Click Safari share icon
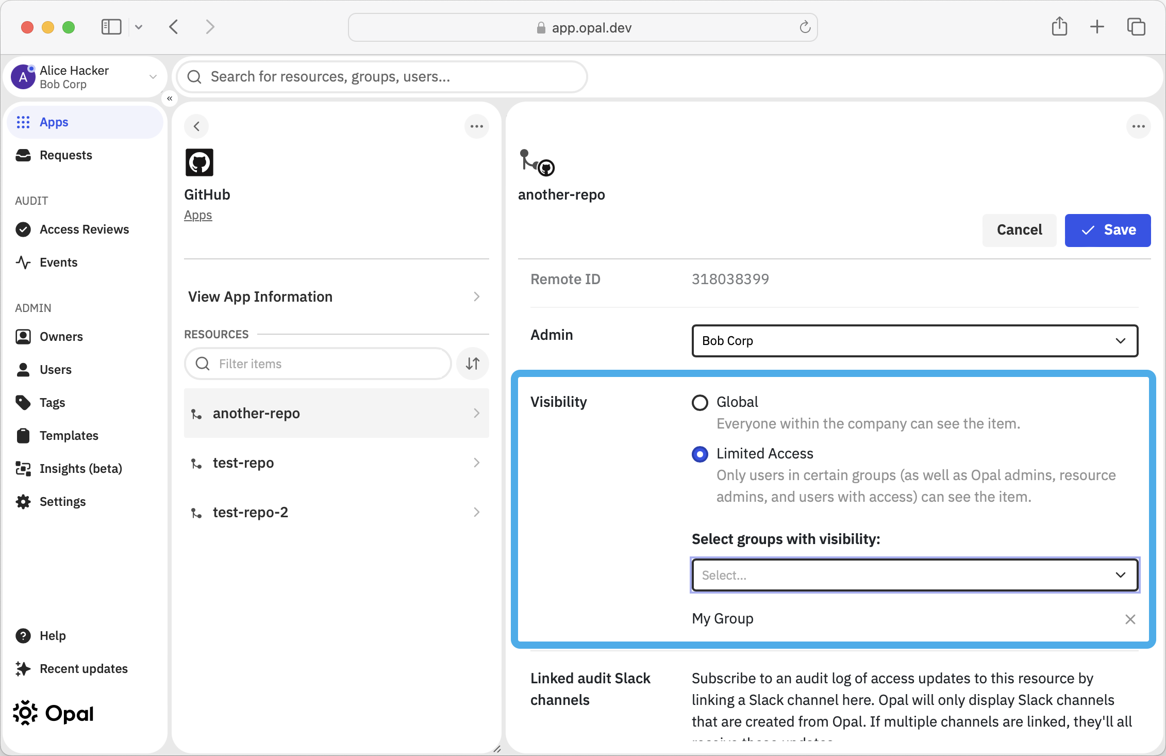1166x756 pixels. pyautogui.click(x=1059, y=26)
